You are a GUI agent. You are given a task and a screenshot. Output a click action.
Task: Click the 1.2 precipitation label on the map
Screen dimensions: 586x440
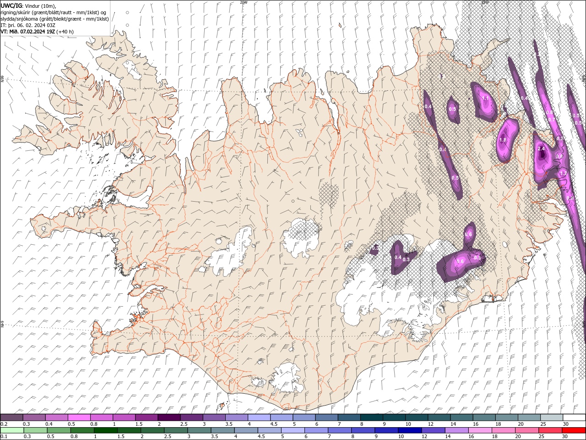point(563,174)
